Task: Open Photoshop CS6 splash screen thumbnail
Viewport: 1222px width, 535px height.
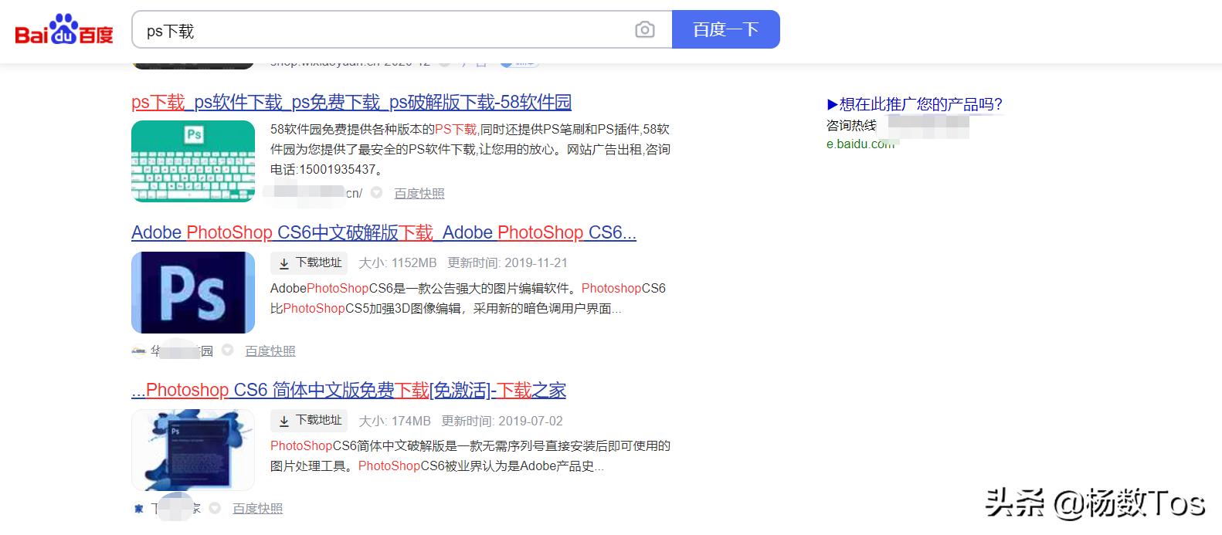Action: (x=193, y=450)
